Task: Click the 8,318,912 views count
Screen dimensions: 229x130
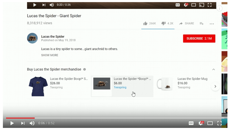Action: pos(40,23)
